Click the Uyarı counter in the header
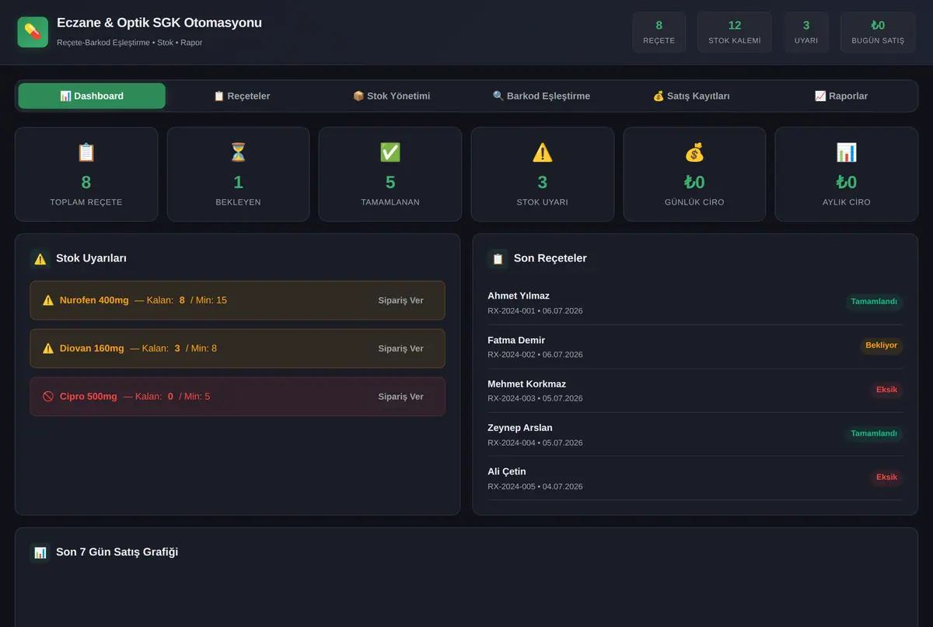 806,32
